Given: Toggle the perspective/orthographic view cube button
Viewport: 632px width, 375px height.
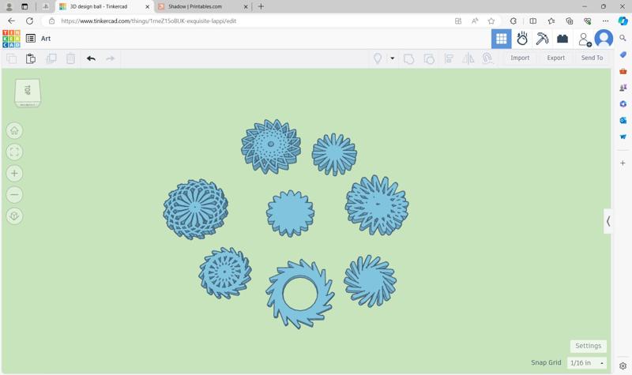Looking at the screenshot, I should pos(14,216).
